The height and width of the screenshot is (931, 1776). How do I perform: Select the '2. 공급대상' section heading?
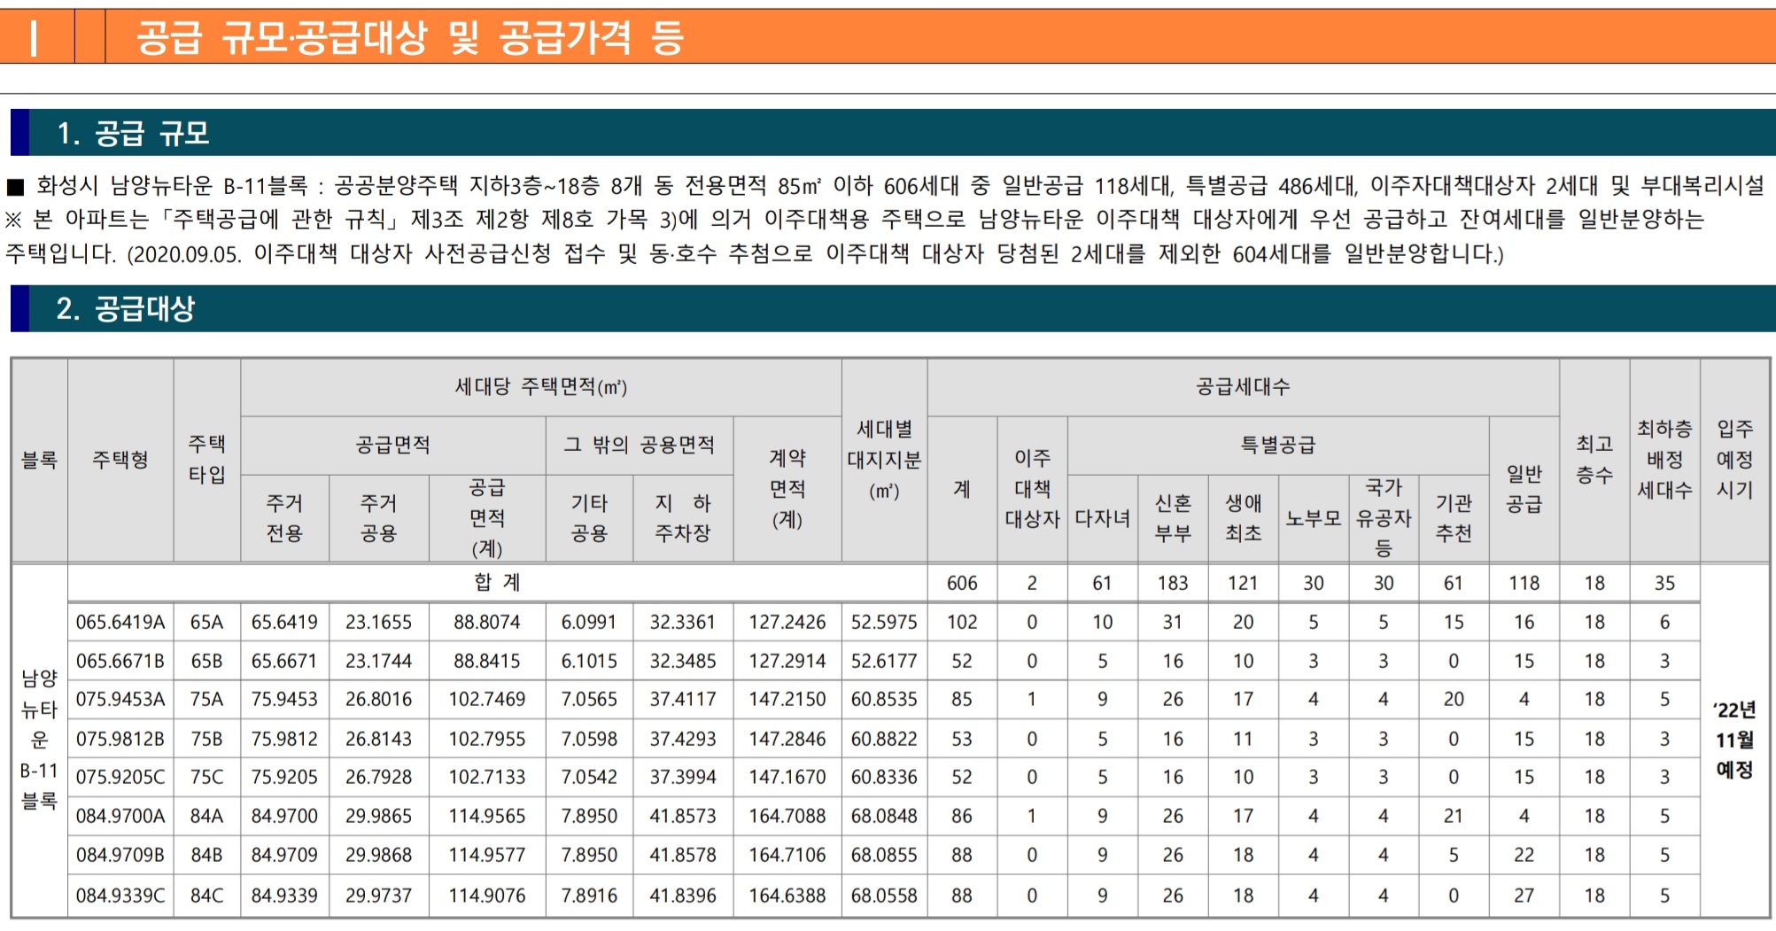[x=125, y=308]
